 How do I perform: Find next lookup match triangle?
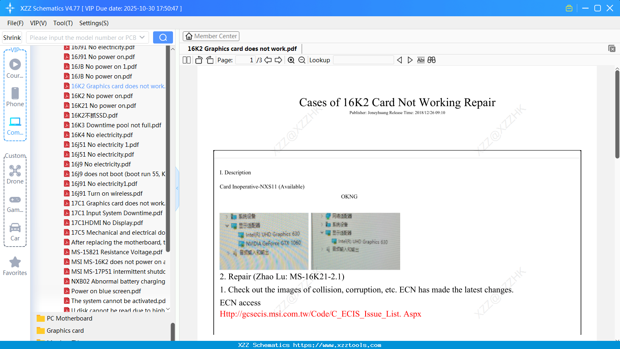[x=410, y=60]
